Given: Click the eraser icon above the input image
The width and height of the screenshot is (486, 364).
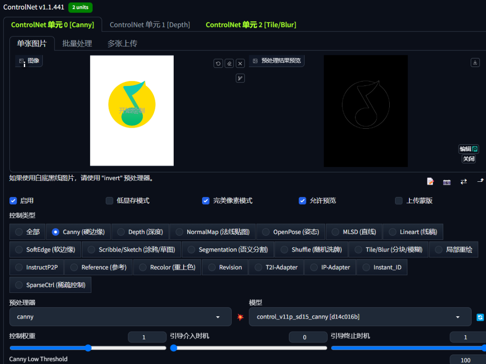Looking at the screenshot, I should [229, 63].
